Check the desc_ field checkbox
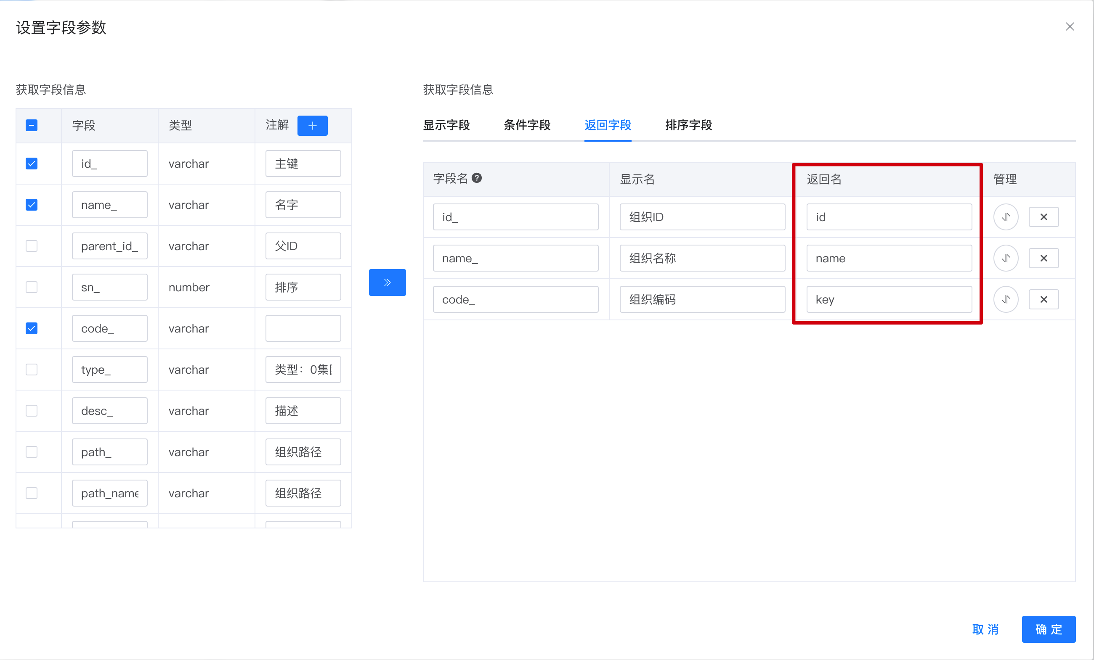 [x=32, y=411]
